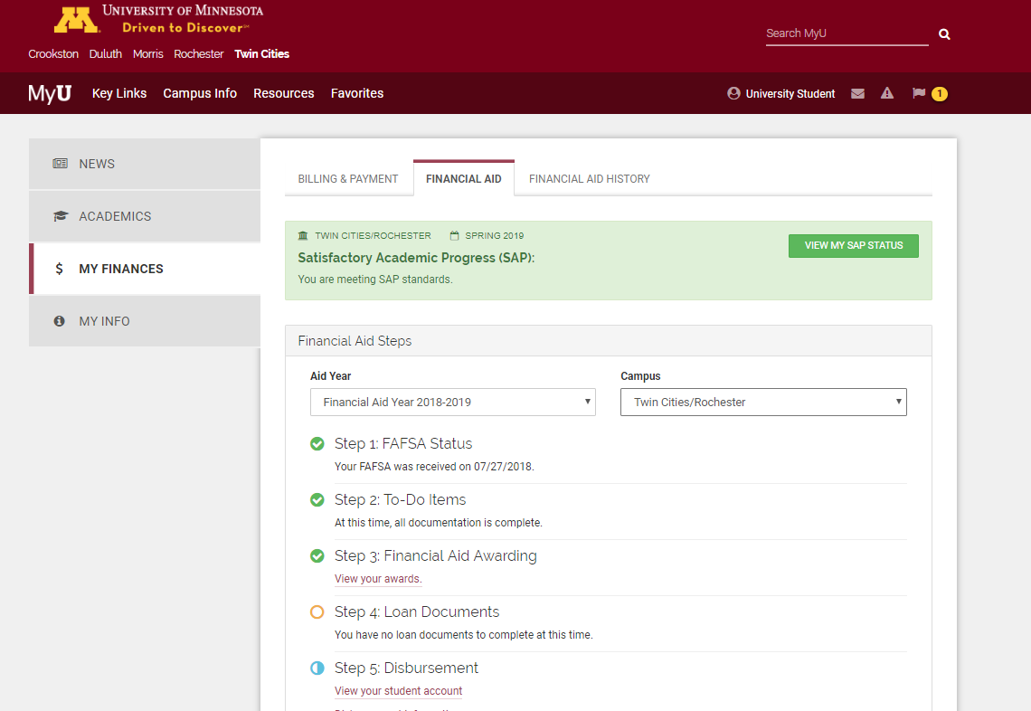Open the Resources menu

tap(283, 93)
